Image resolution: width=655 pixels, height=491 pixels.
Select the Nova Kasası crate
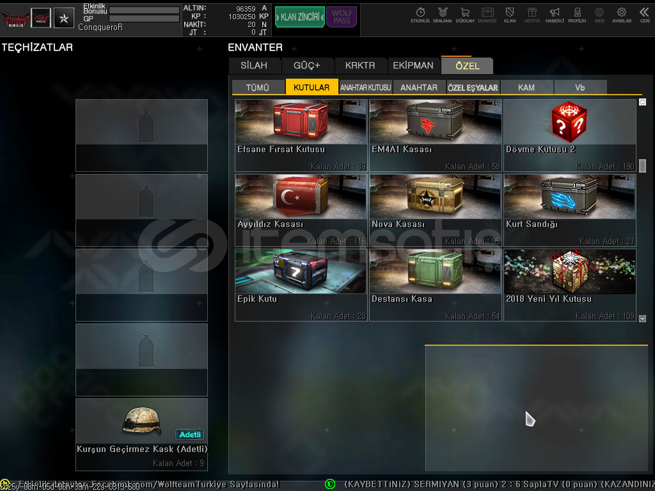coord(435,210)
